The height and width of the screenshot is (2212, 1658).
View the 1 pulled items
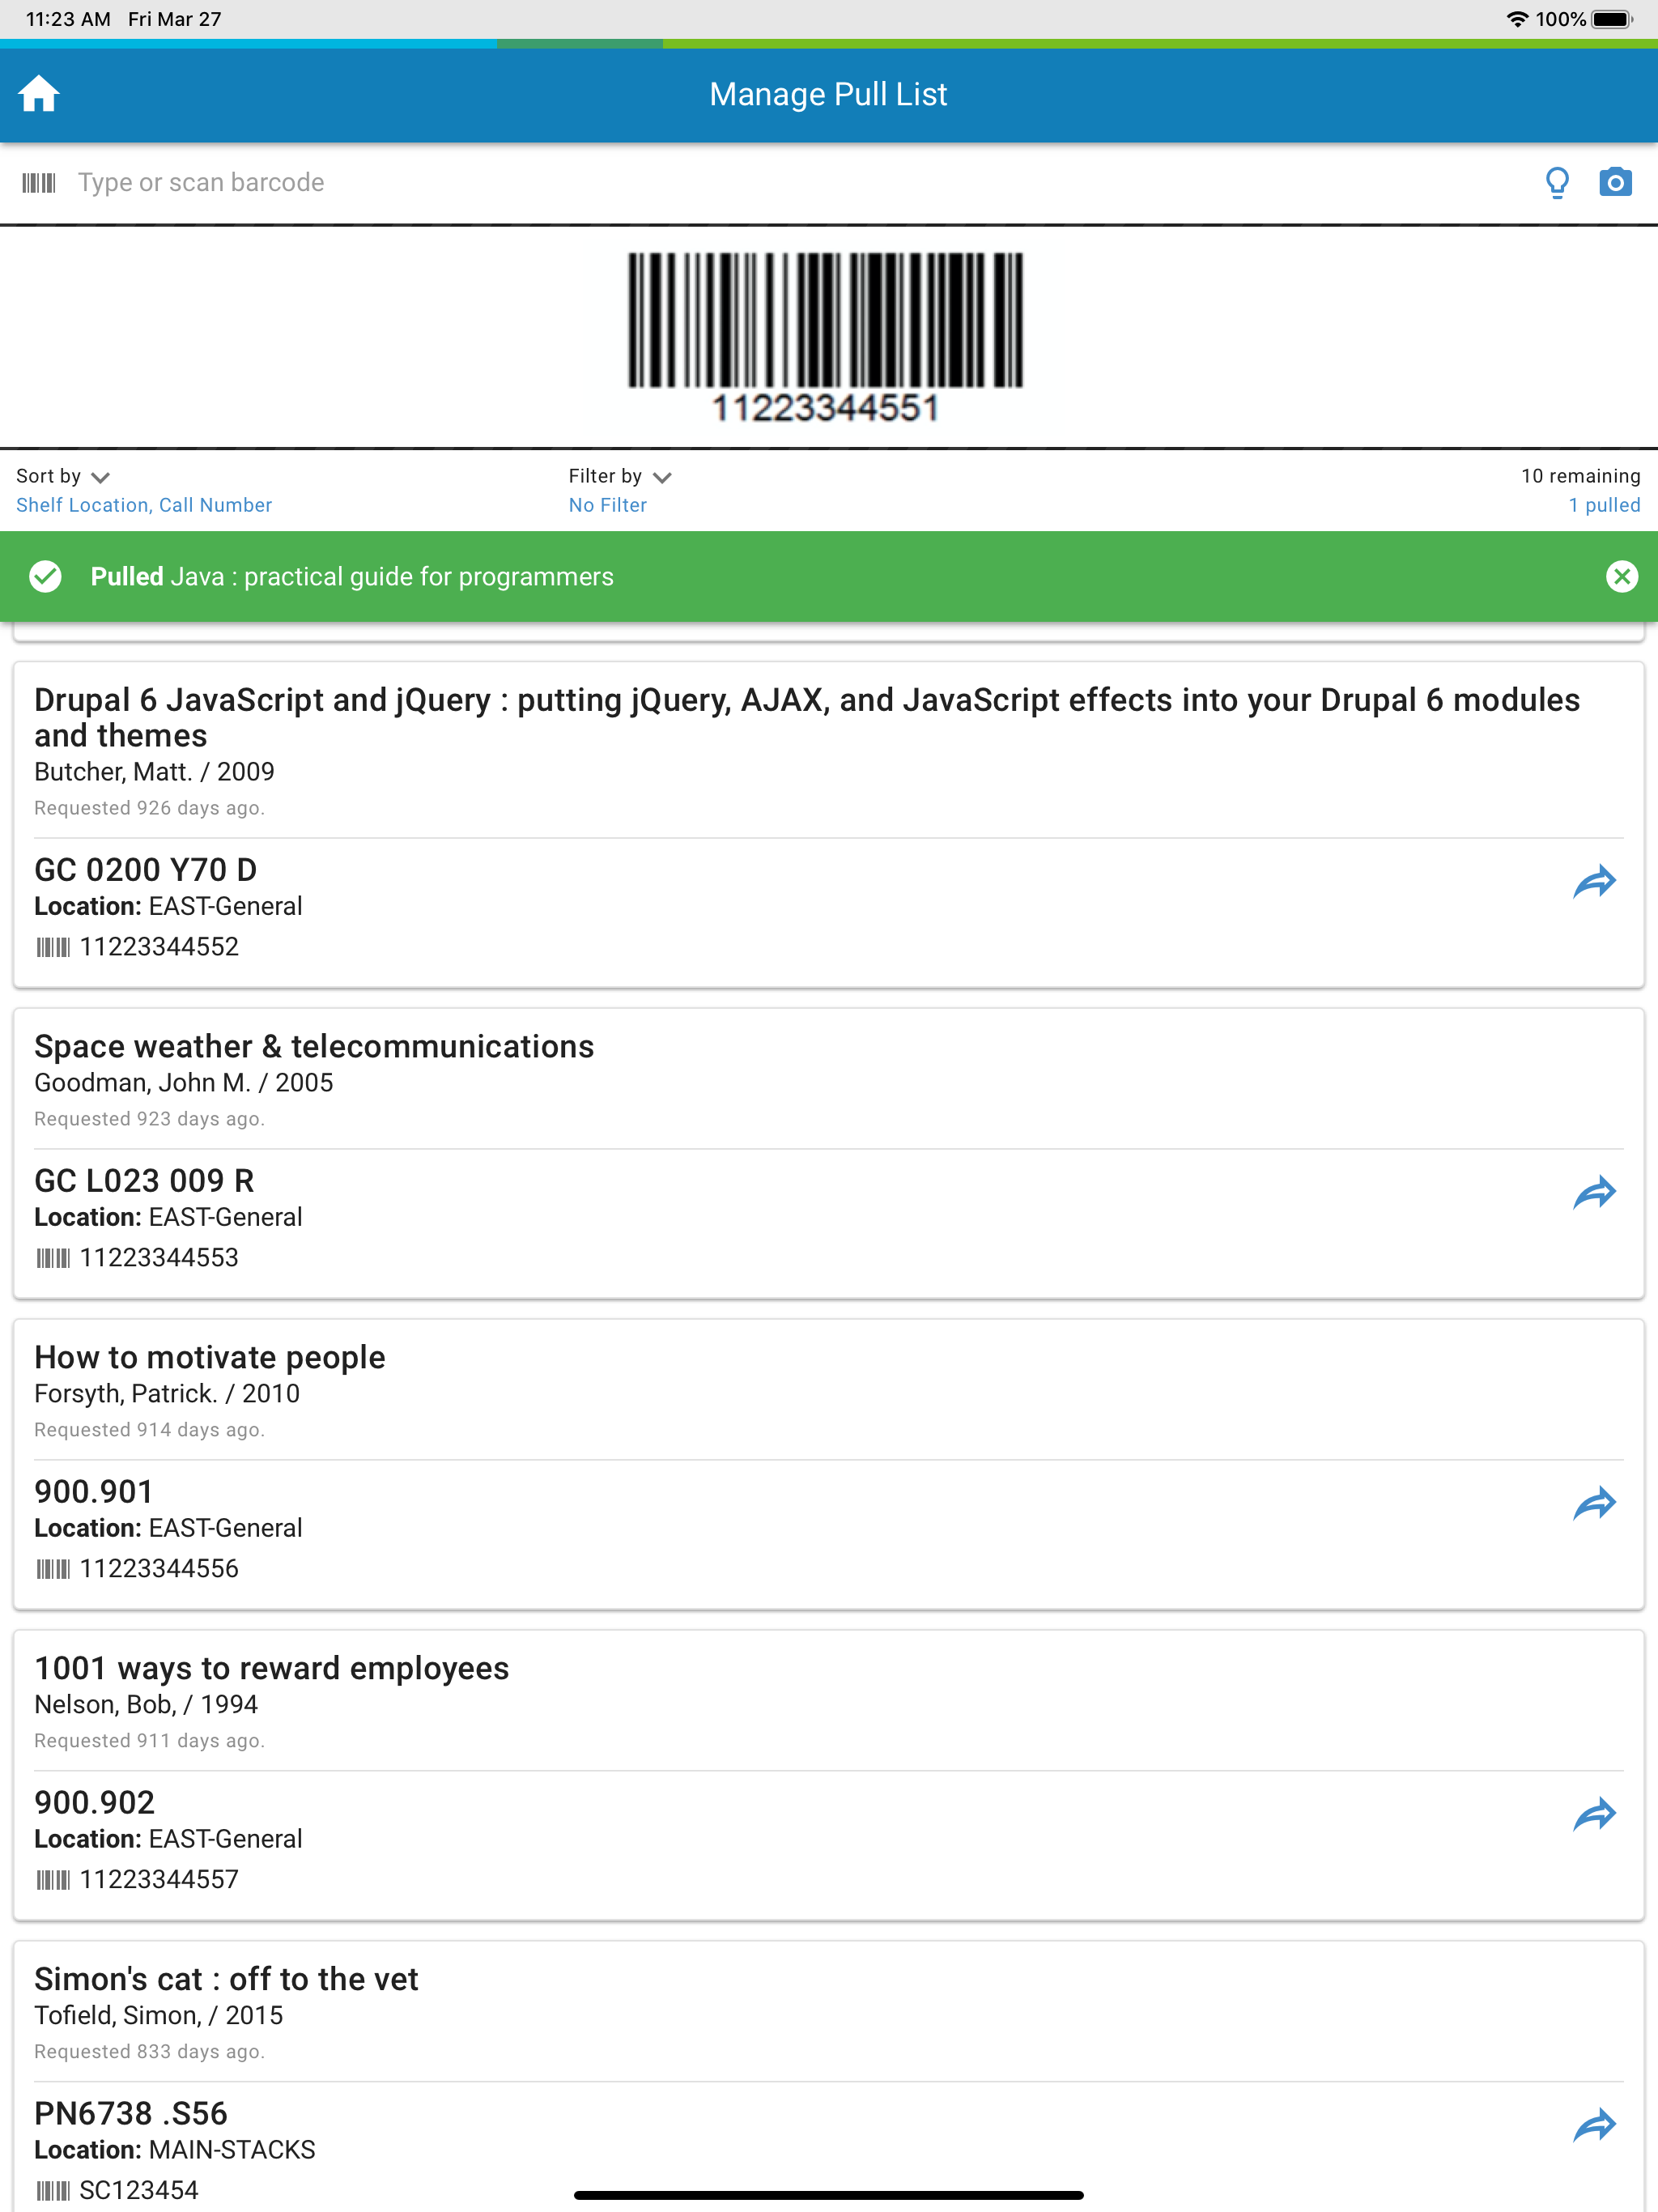click(x=1604, y=506)
